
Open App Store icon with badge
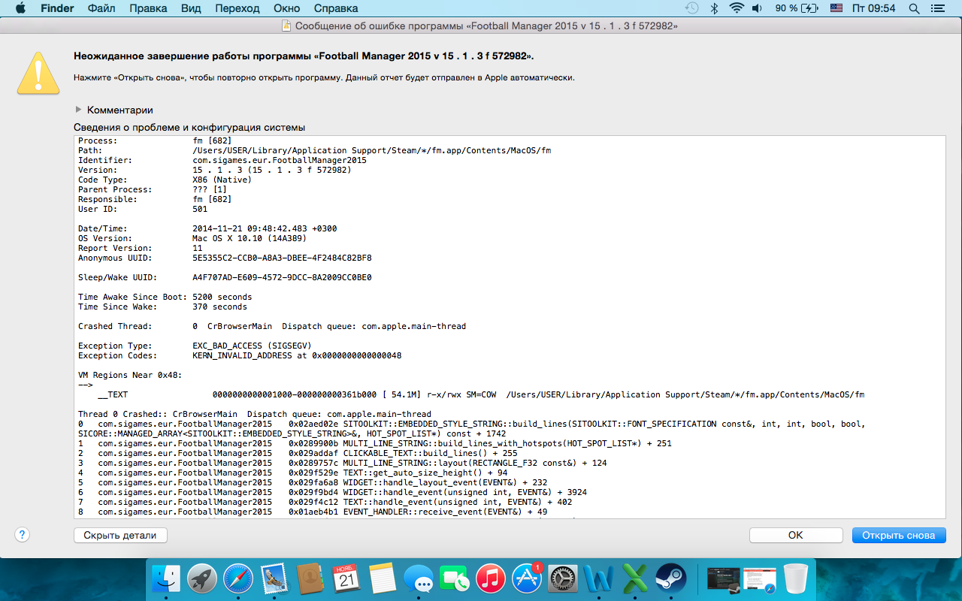[527, 579]
